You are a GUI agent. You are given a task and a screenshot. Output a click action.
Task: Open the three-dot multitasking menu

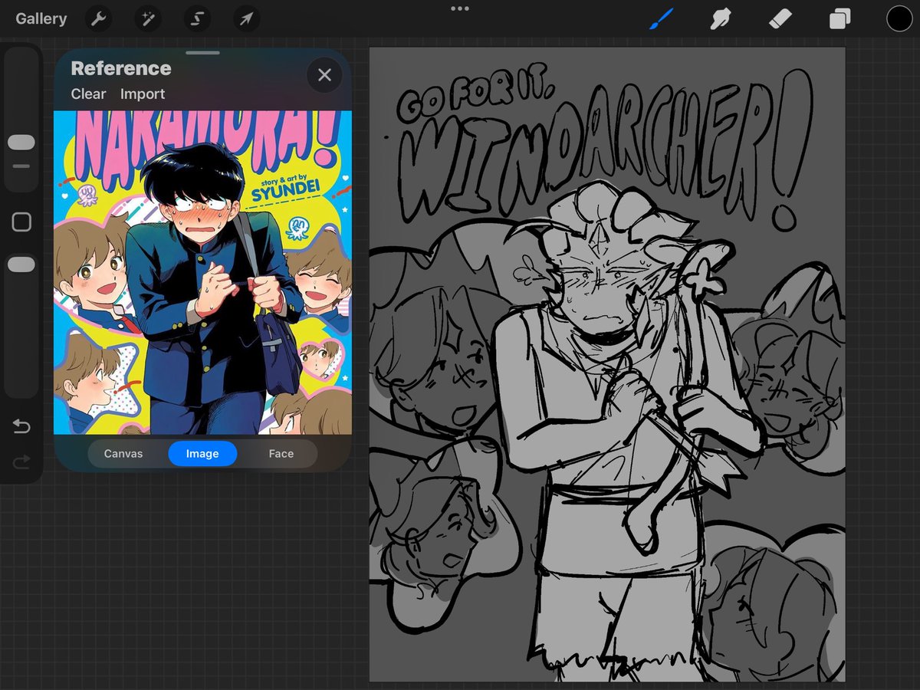tap(460, 8)
